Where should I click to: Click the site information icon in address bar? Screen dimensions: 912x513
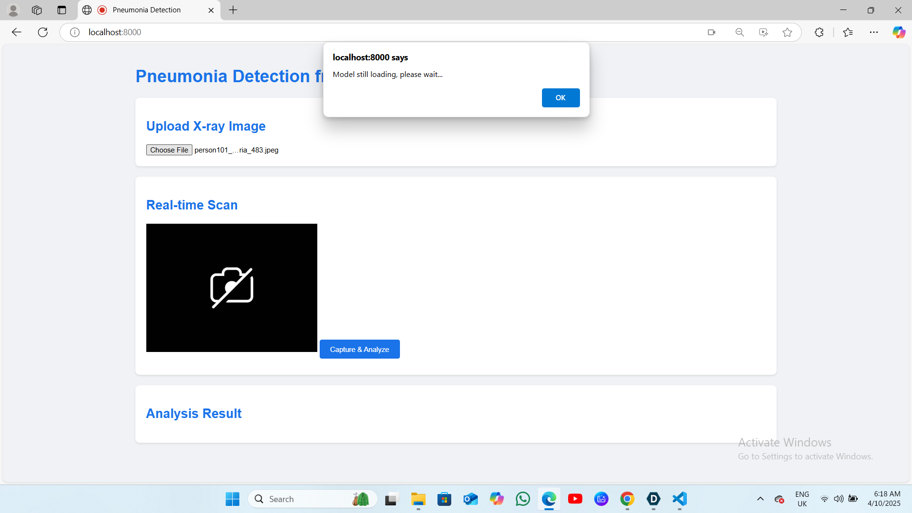click(75, 32)
